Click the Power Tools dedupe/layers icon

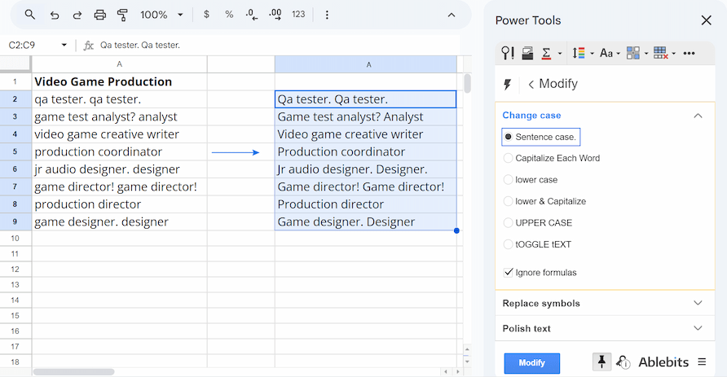(527, 53)
